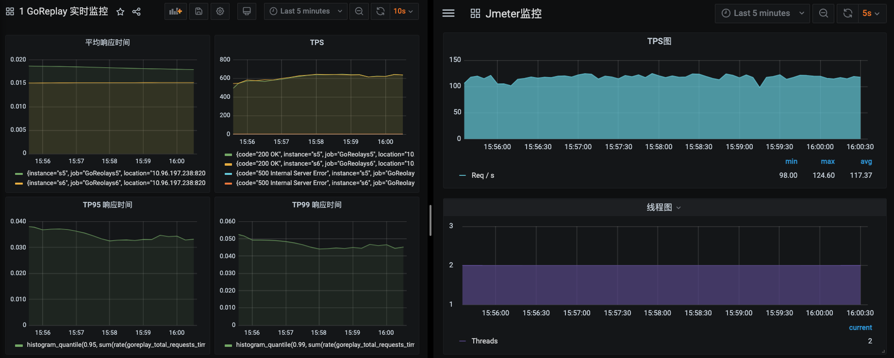This screenshot has width=894, height=358.
Task: Open Jmeter 5s refresh interval dropdown
Action: (872, 13)
